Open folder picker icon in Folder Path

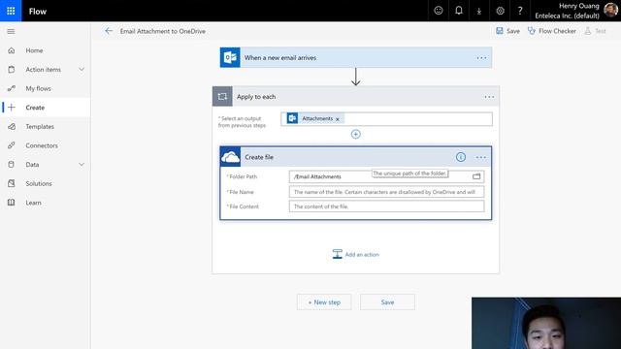pos(476,176)
